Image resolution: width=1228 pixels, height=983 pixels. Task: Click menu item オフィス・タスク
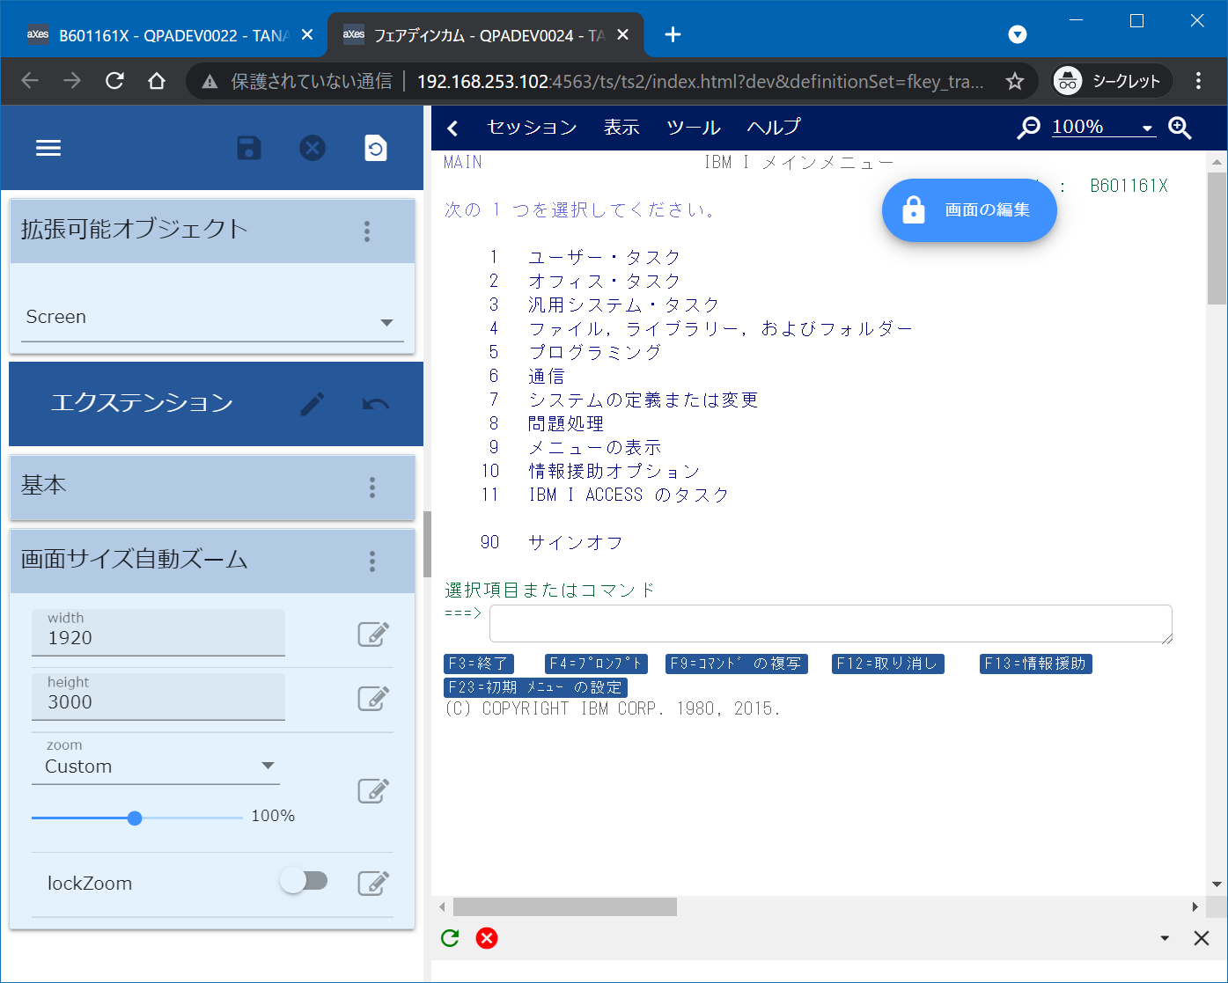point(604,281)
